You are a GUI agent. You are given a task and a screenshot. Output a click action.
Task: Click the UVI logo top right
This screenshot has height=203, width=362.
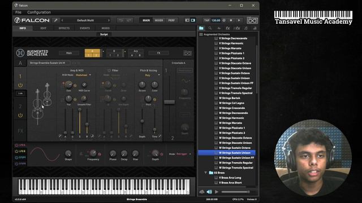click(x=252, y=20)
